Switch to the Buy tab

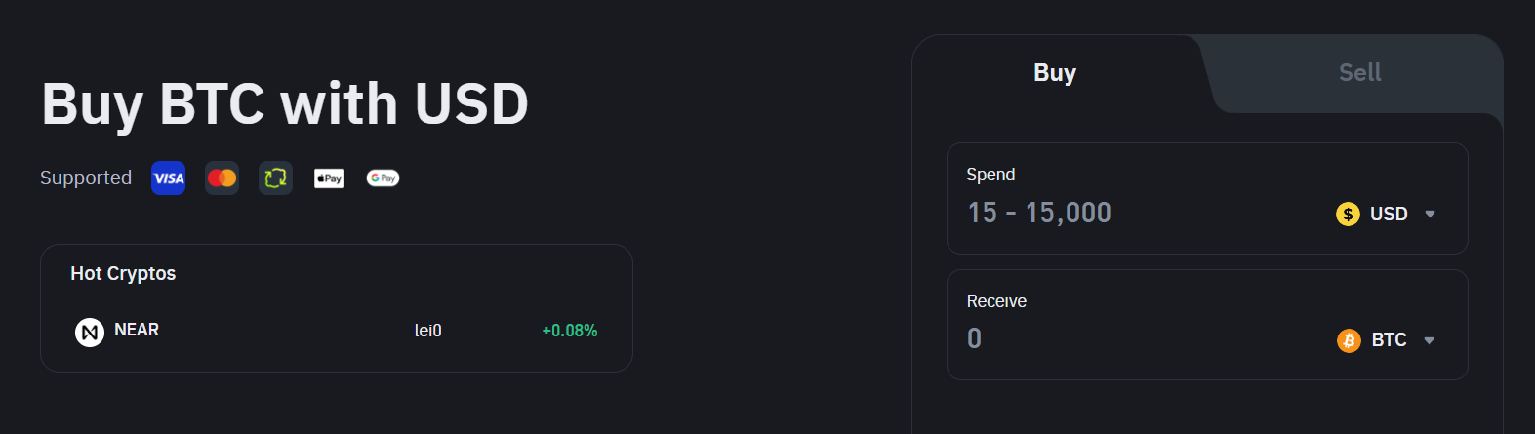pyautogui.click(x=1055, y=73)
